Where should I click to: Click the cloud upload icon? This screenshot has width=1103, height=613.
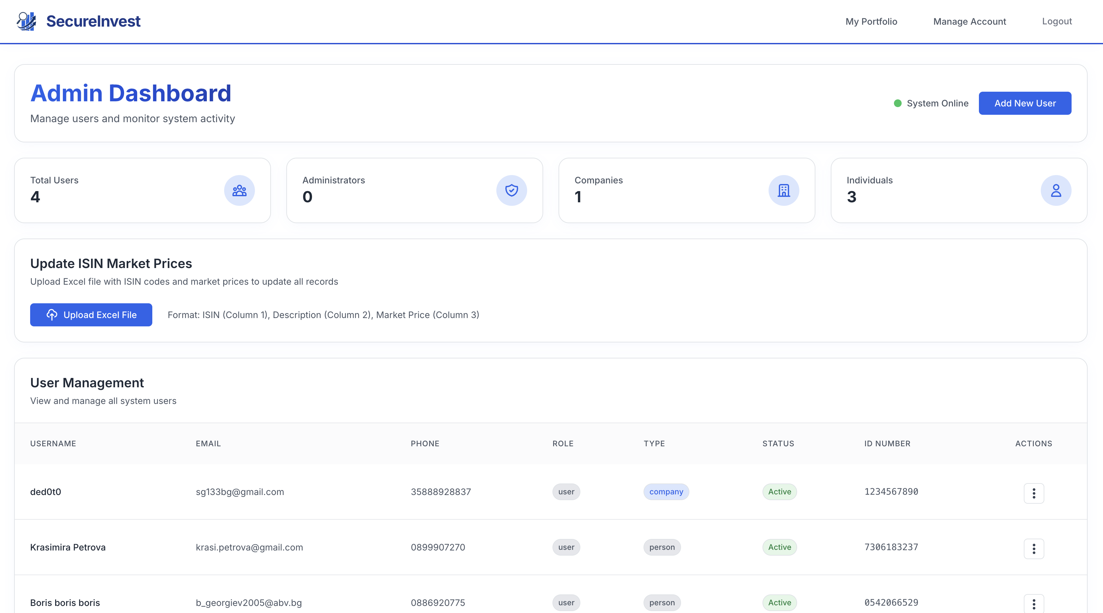coord(52,315)
